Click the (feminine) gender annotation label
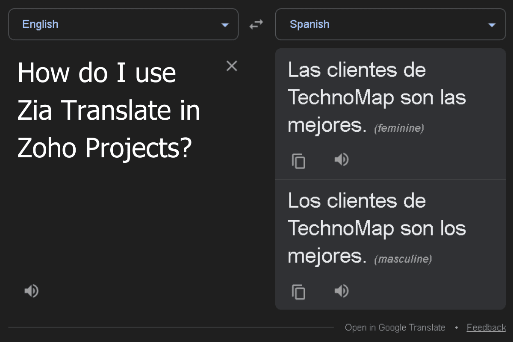Screen dimensions: 513x342 click(x=399, y=128)
